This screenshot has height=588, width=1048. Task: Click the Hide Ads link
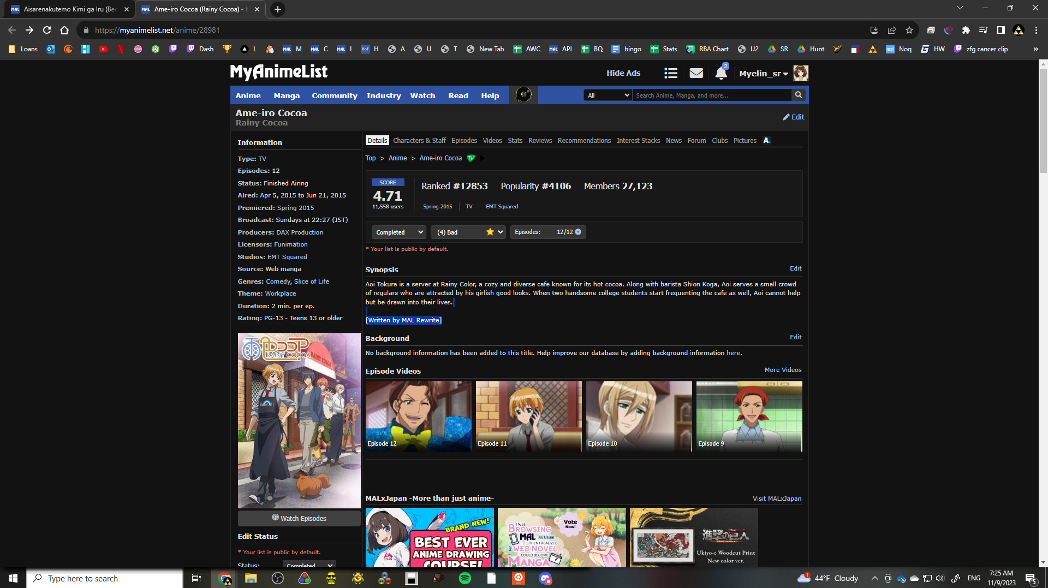pyautogui.click(x=623, y=73)
